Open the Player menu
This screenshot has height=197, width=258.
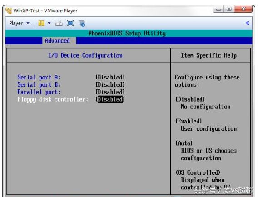pyautogui.click(x=19, y=23)
